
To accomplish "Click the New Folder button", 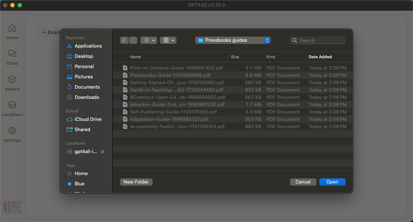I will (x=136, y=182).
